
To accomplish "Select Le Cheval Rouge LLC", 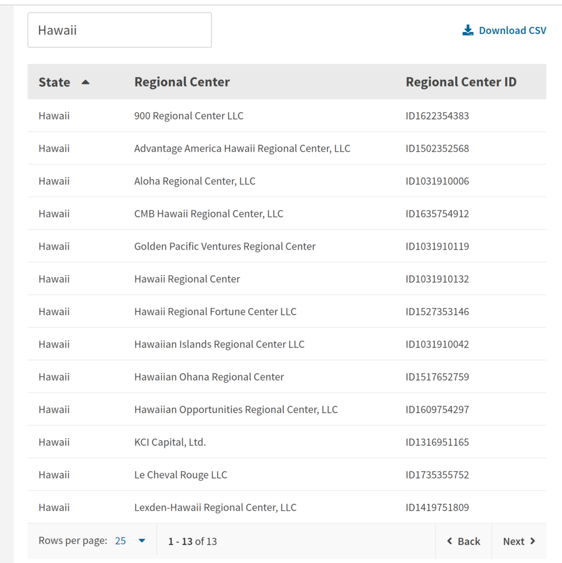I will pos(180,474).
